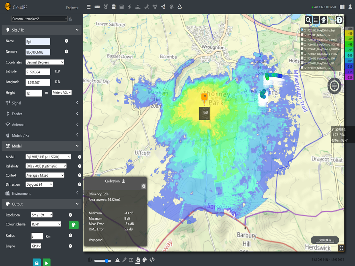Select the best server medal icon

(105, 7)
